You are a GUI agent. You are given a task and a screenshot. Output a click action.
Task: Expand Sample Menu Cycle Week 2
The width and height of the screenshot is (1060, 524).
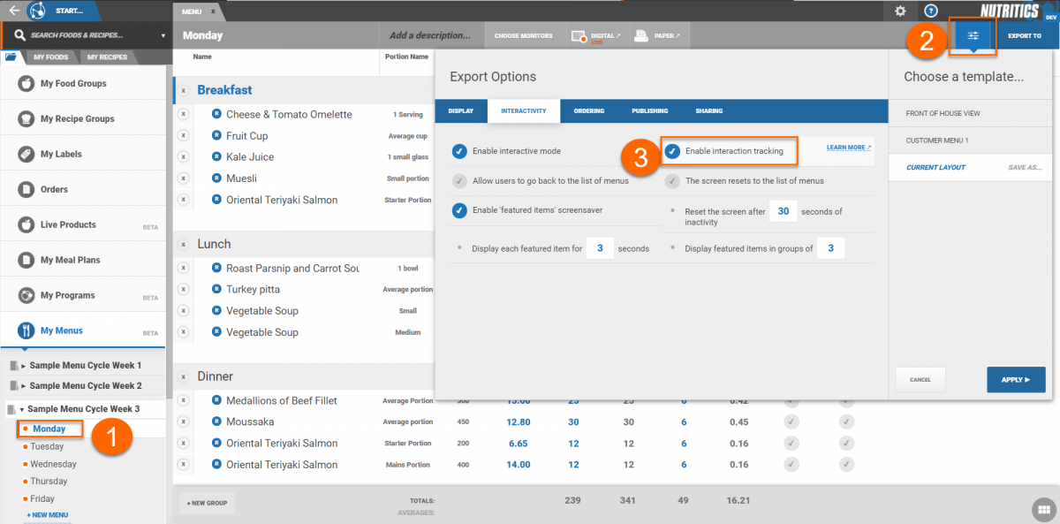[x=24, y=385]
